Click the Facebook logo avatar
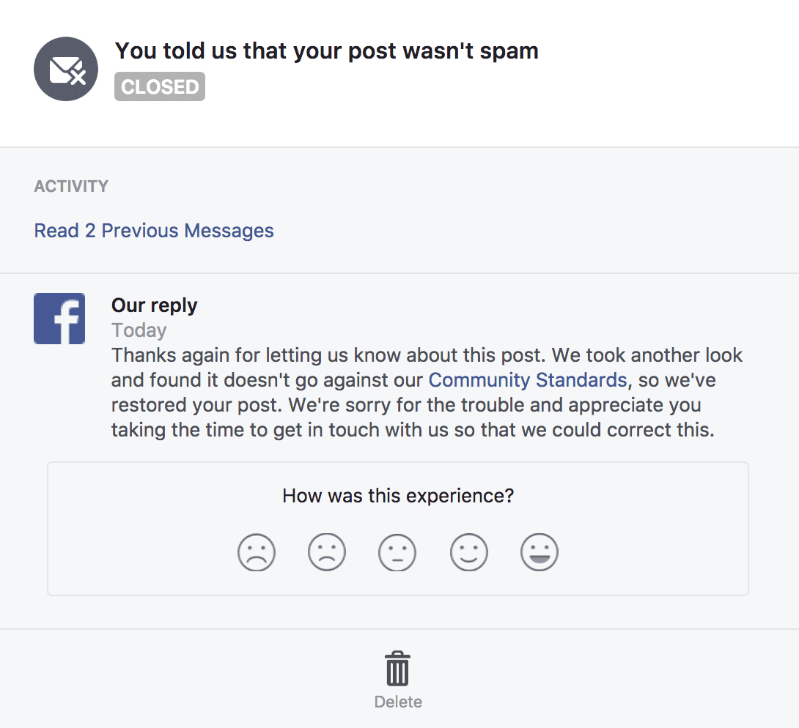 tap(59, 318)
